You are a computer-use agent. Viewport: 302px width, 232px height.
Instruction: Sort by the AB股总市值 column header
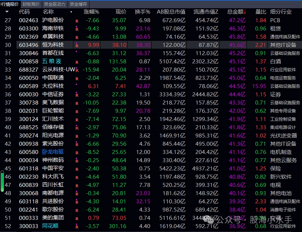point(171,12)
